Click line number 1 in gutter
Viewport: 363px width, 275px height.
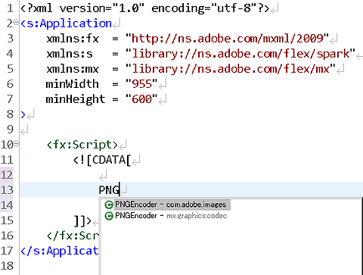10,8
